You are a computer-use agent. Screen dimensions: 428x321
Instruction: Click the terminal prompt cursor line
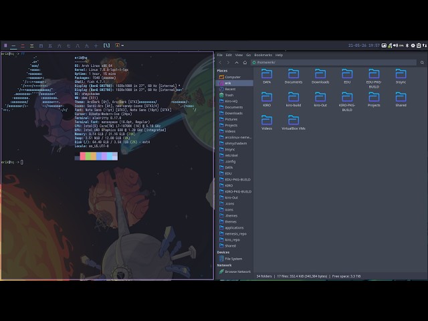pos(12,162)
